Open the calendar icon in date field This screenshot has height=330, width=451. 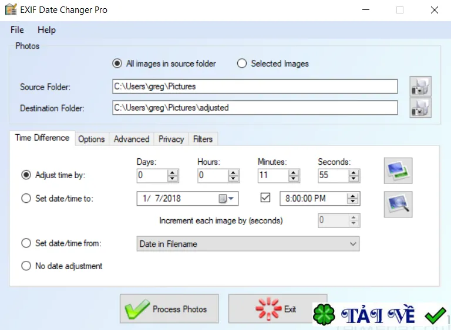223,199
